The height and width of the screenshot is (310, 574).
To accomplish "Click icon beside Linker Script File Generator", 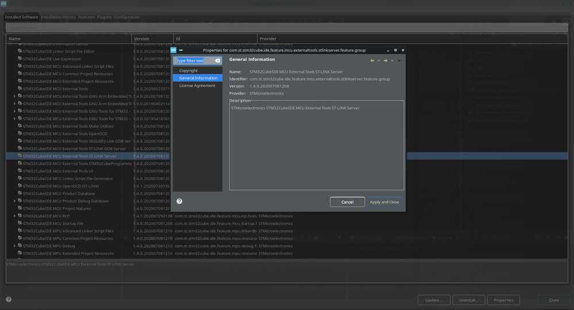I will click(20, 178).
